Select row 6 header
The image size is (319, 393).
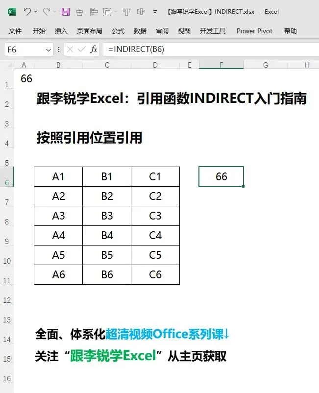click(7, 177)
